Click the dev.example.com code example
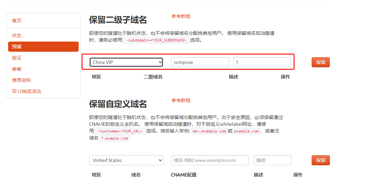Image resolution: width=367 pixels, height=193 pixels. coord(209,131)
